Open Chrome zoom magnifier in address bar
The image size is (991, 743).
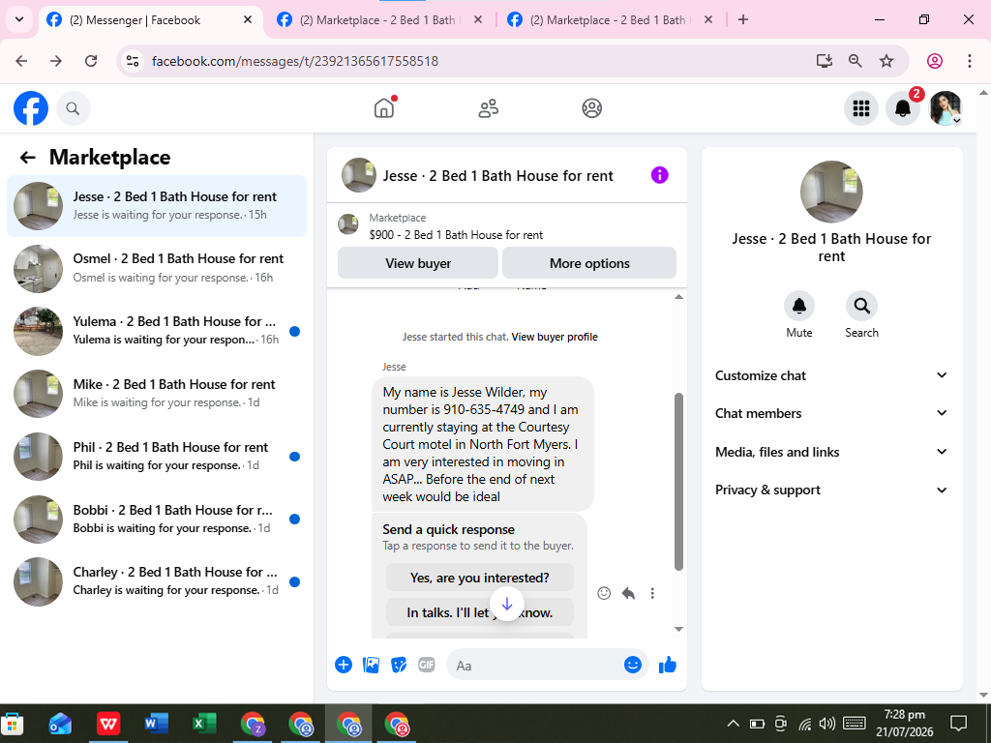click(x=856, y=61)
